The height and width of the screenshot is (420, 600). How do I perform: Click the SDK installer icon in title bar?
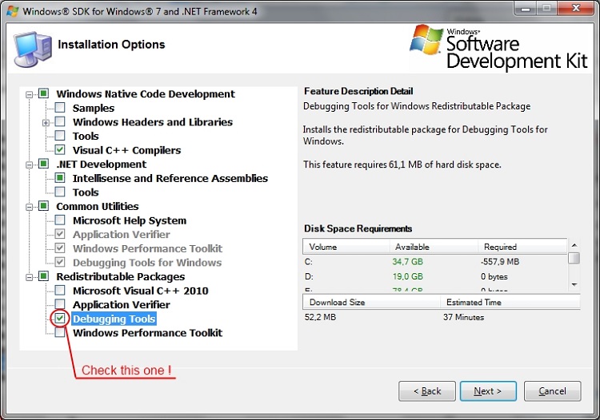(x=12, y=11)
